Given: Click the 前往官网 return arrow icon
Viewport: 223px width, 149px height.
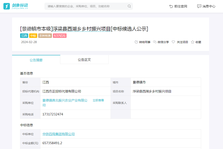Looking at the screenshot, I should pyautogui.click(x=171, y=6).
